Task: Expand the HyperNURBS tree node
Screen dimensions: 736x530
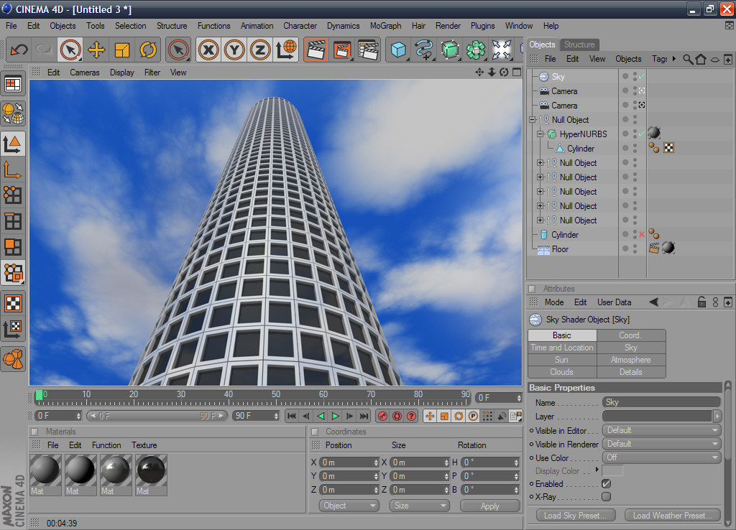Action: point(540,134)
